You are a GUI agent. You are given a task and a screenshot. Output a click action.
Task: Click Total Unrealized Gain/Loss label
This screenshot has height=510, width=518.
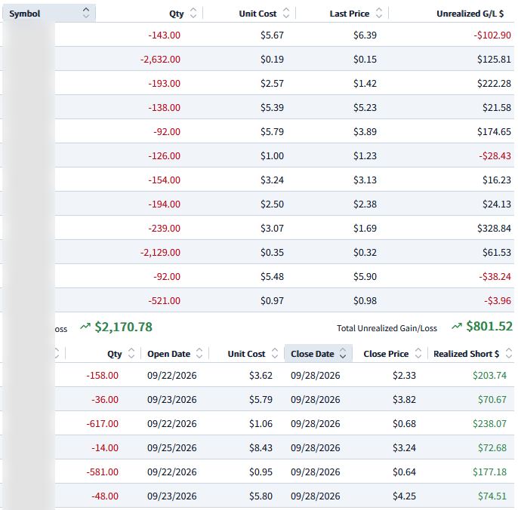pyautogui.click(x=387, y=328)
